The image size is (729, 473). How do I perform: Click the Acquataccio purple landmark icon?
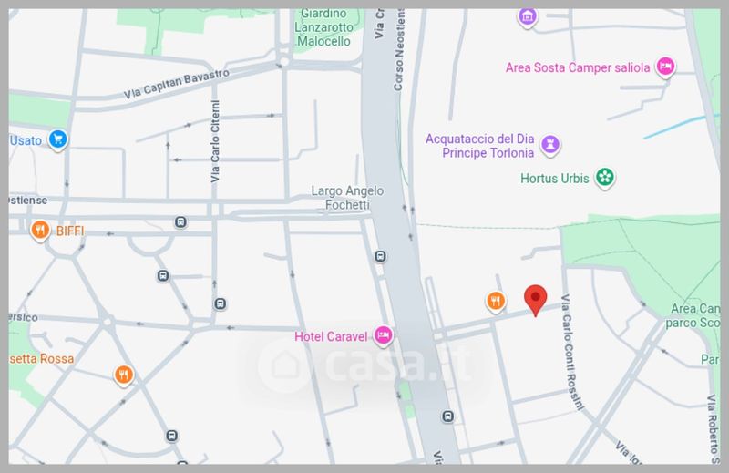(550, 144)
